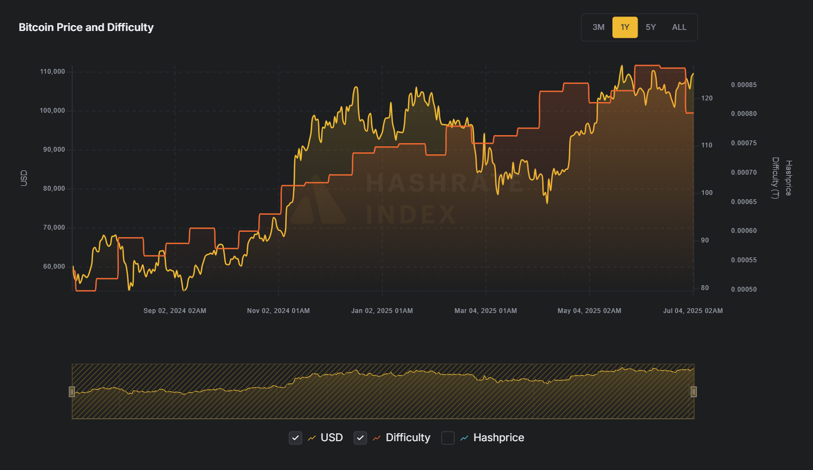Click the Jan 02, 2025 01AM date label
The image size is (813, 470).
click(382, 311)
